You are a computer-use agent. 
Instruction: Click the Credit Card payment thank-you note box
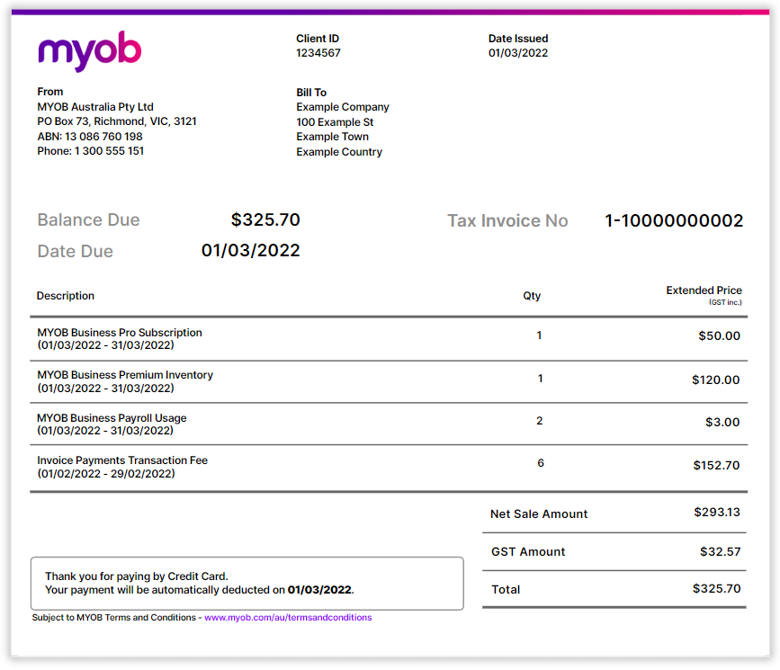[x=247, y=583]
